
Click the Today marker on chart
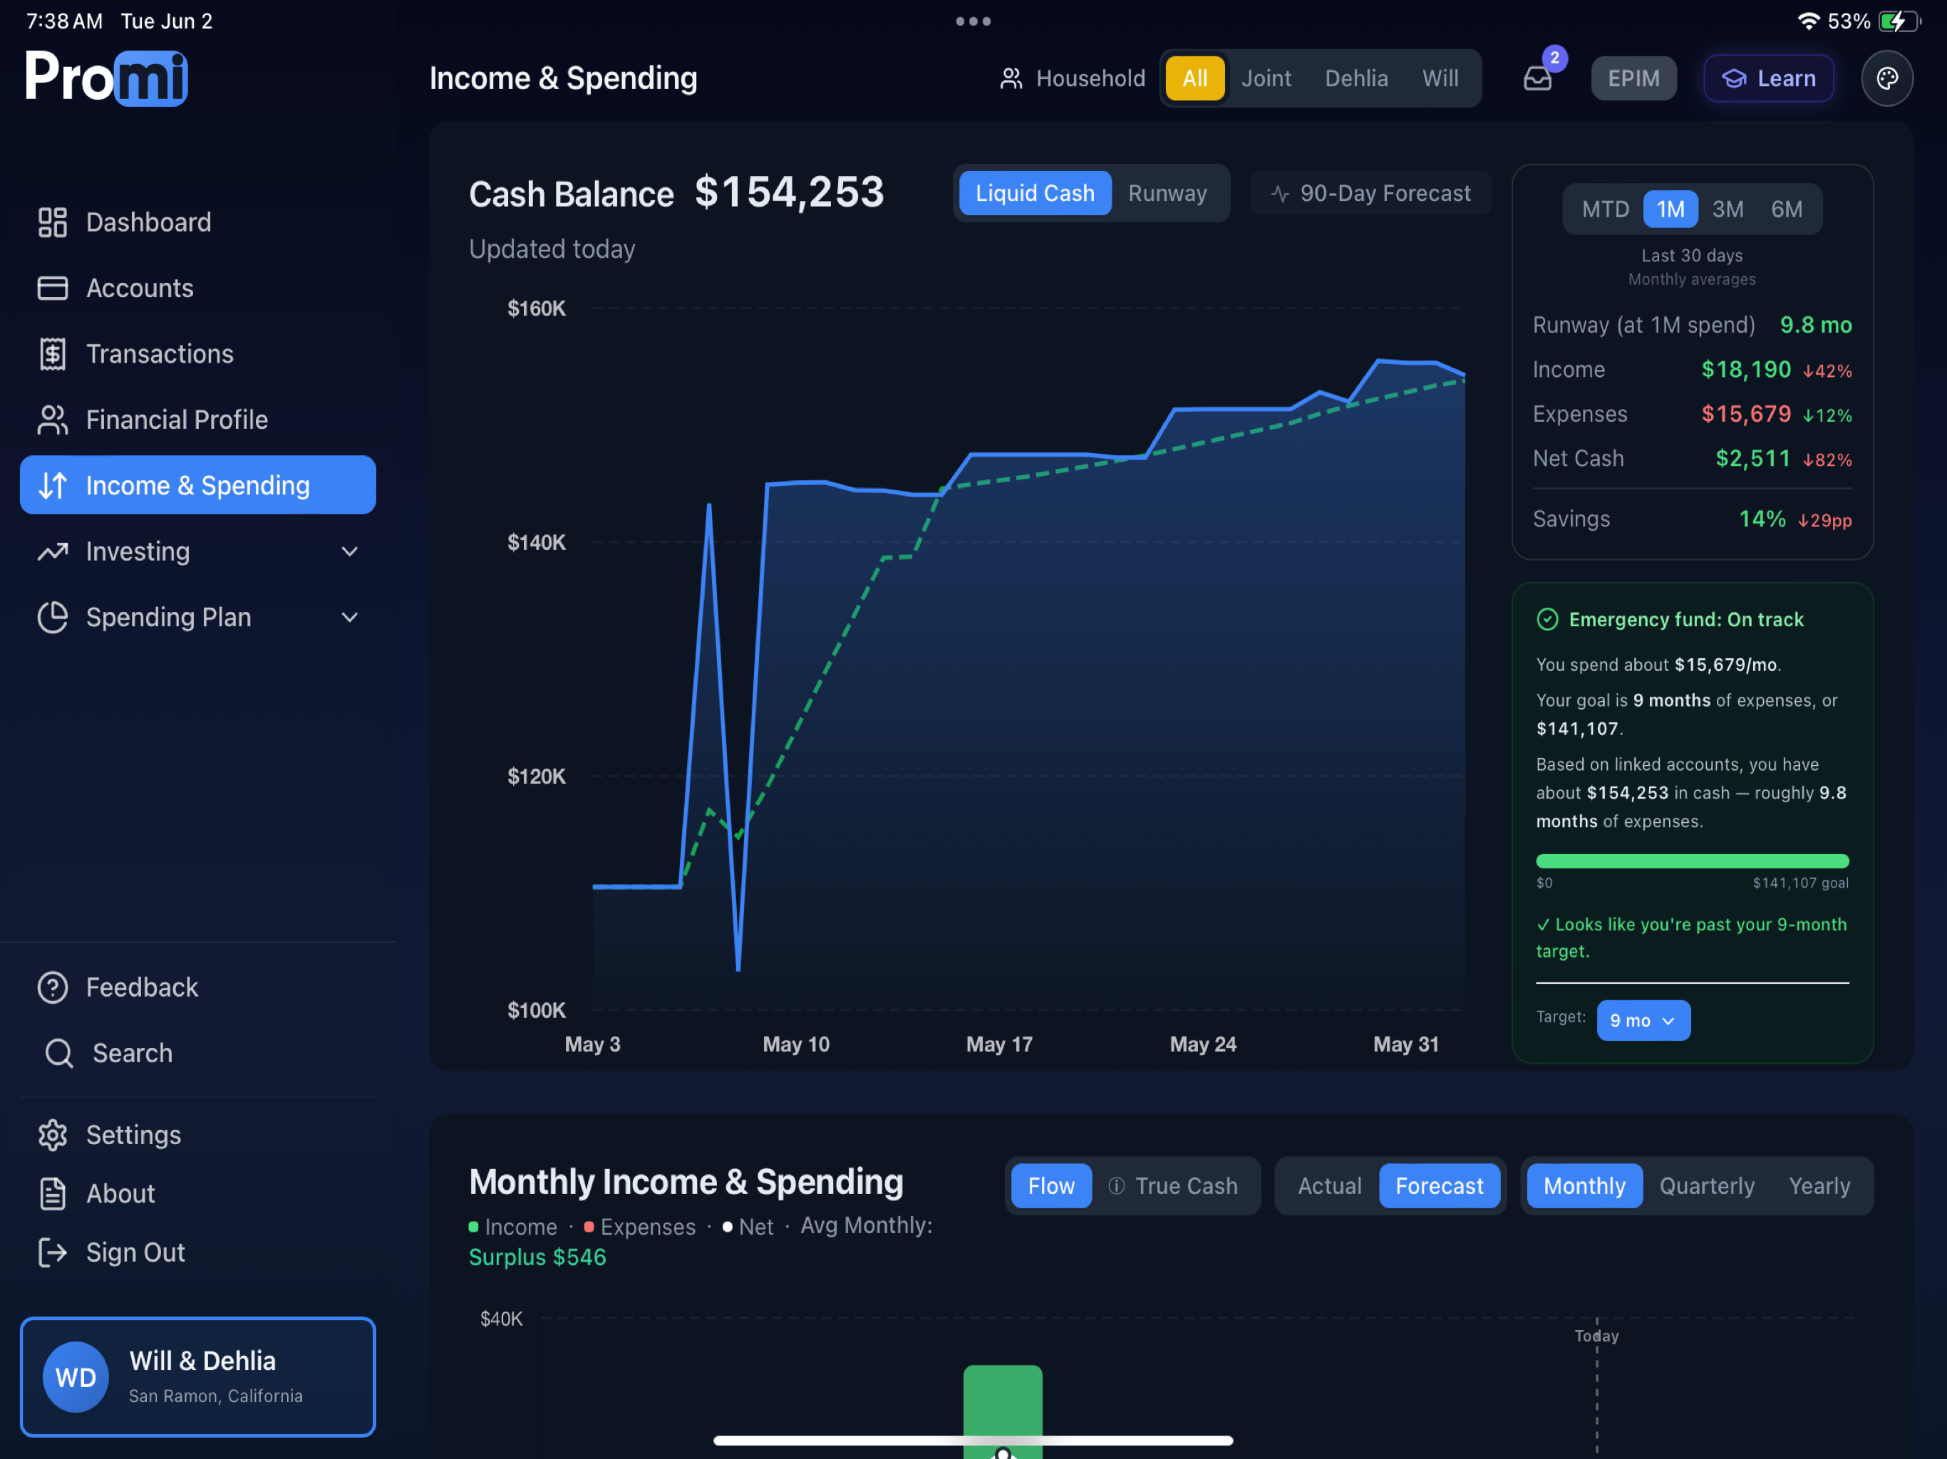pos(1596,1335)
